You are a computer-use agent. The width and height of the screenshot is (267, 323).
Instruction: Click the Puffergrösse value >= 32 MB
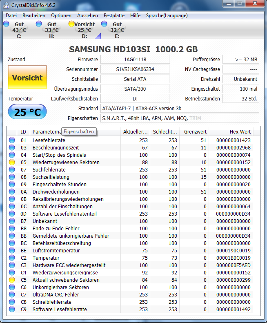(x=240, y=60)
